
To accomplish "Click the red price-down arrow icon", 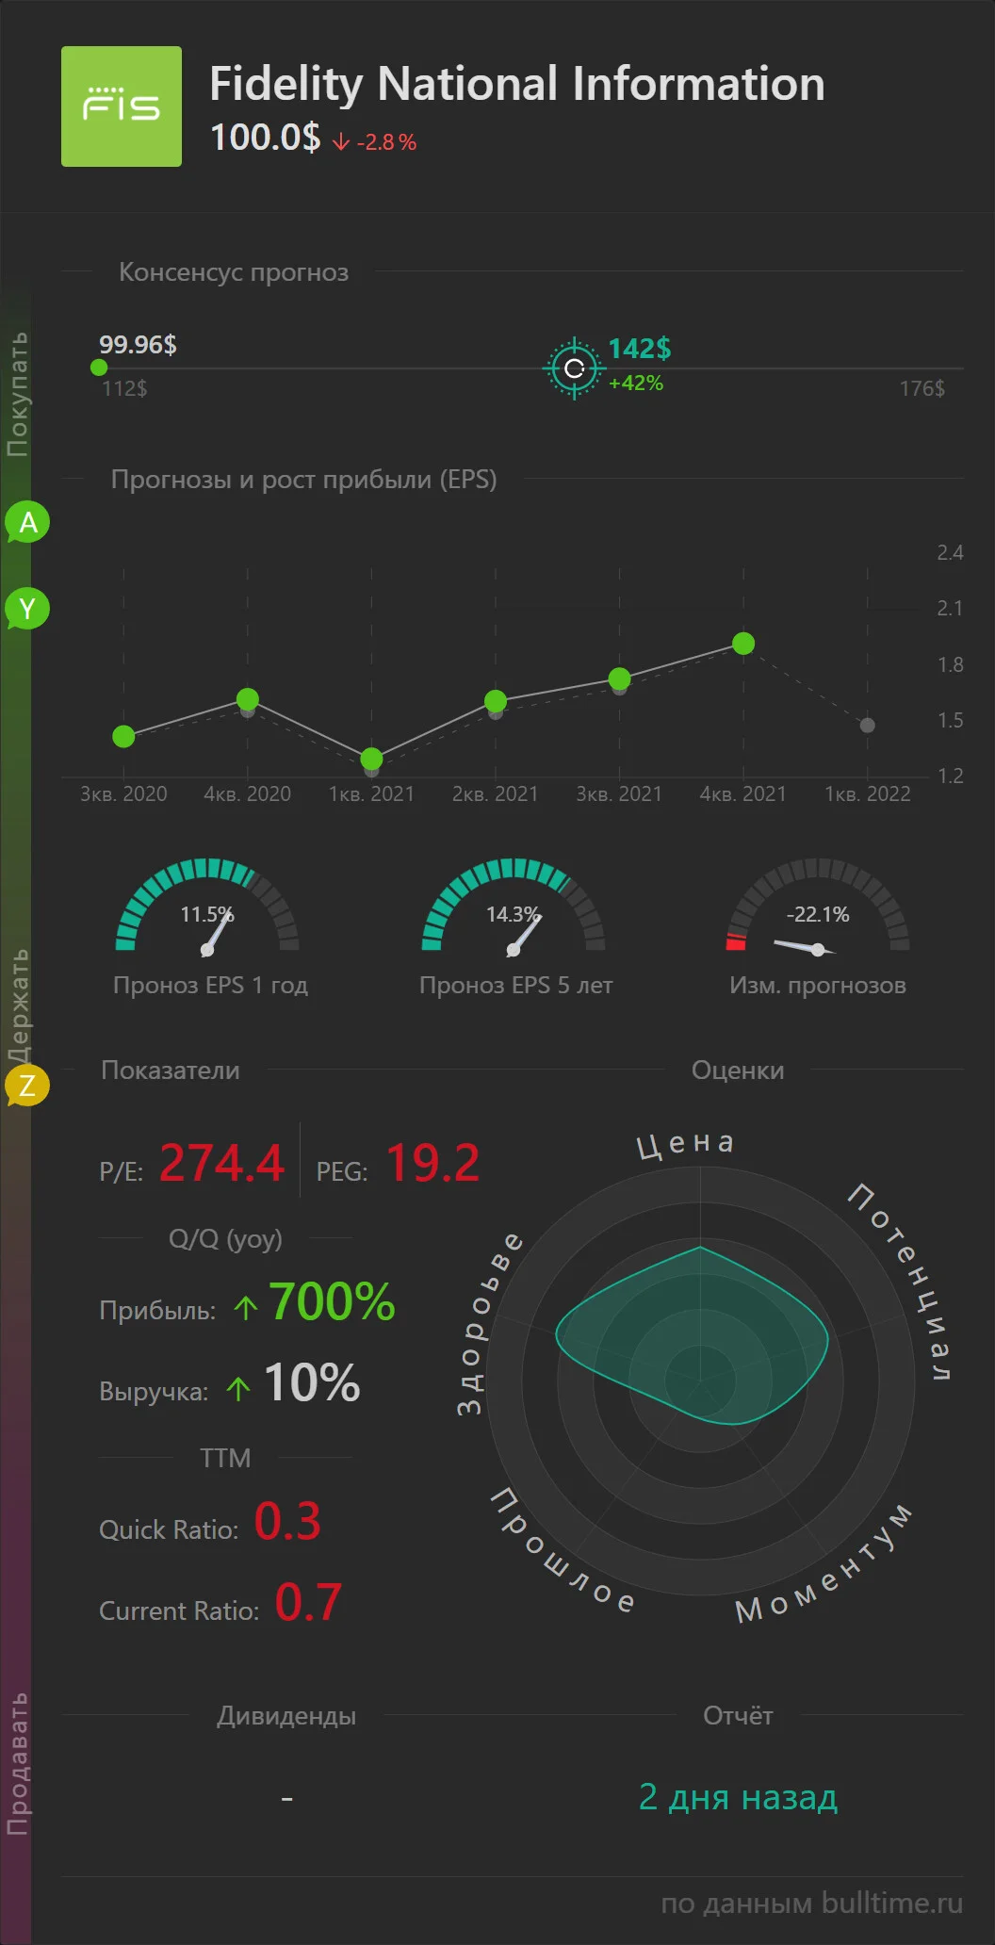I will (x=341, y=142).
